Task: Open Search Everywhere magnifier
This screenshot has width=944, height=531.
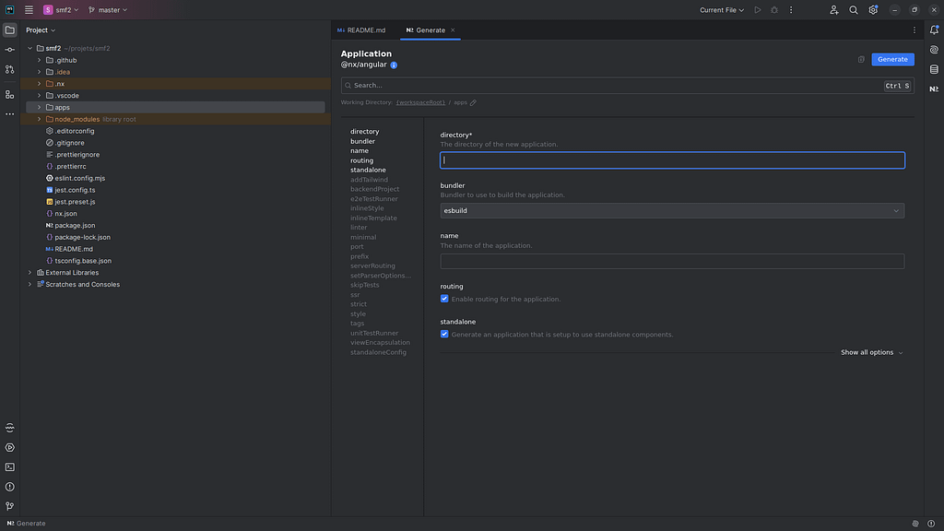Action: point(853,9)
